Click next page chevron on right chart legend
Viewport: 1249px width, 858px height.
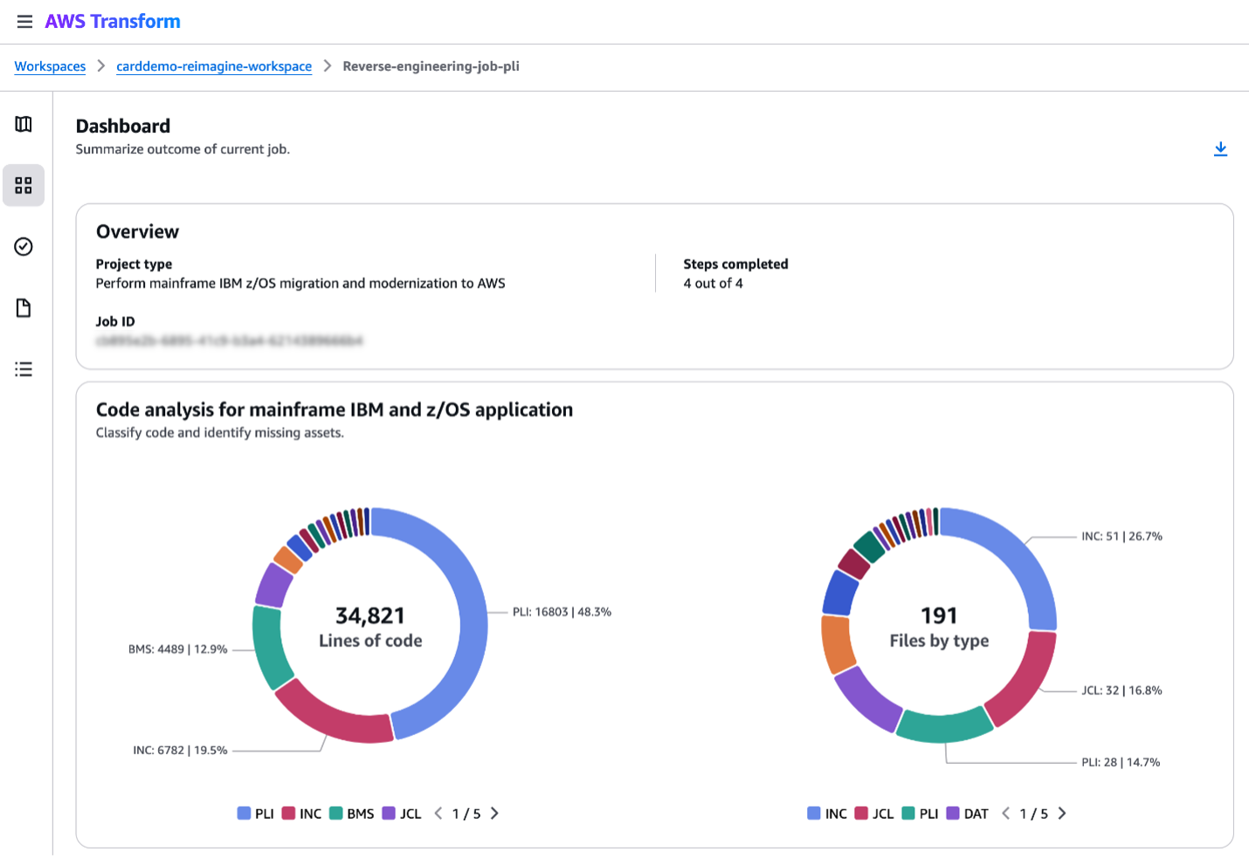click(x=1062, y=813)
